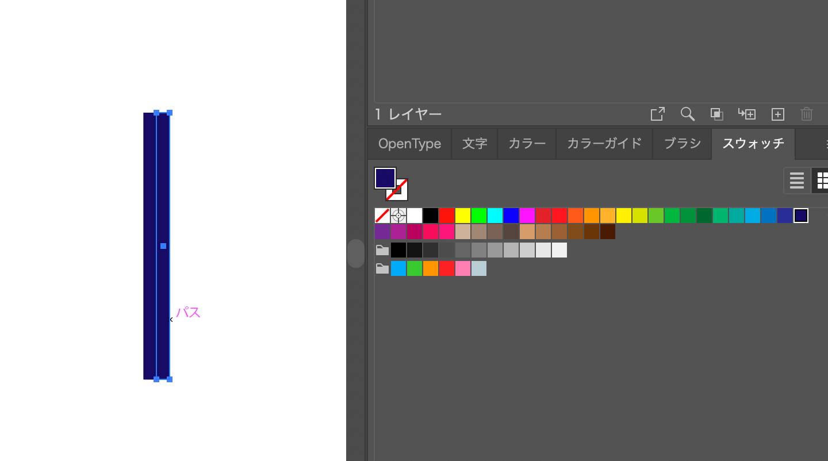Click the Collect for Export icon in Layers panel
828x461 pixels.
coord(657,114)
